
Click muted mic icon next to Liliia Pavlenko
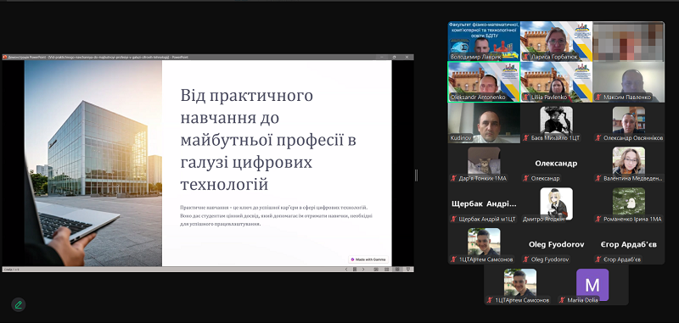point(526,97)
